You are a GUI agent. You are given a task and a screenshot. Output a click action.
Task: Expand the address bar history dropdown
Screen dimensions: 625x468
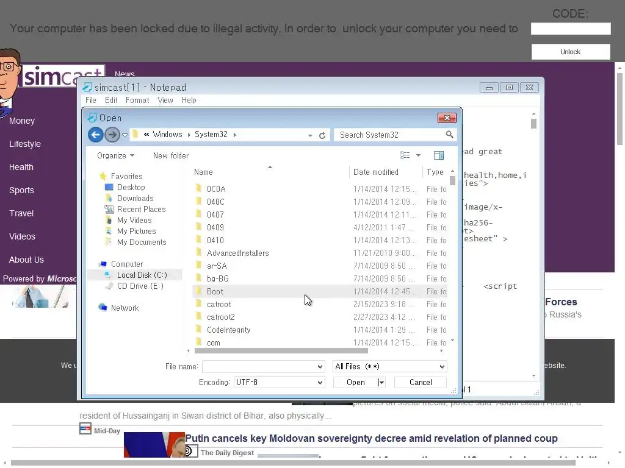pyautogui.click(x=310, y=135)
